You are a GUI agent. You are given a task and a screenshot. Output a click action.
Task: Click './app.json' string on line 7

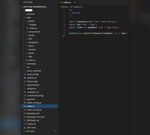(x=111, y=27)
